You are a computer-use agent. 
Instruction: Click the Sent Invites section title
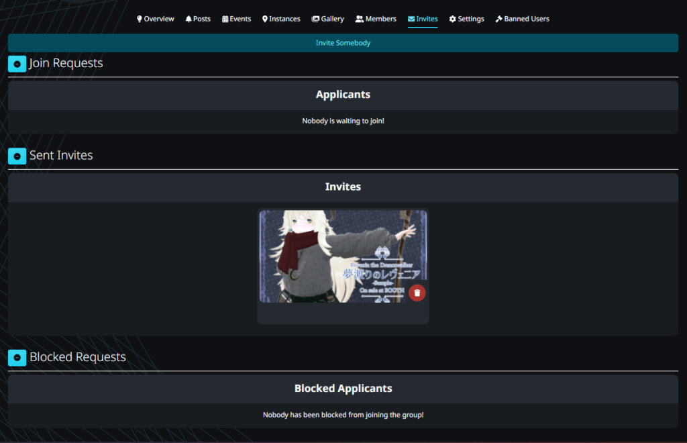click(61, 156)
